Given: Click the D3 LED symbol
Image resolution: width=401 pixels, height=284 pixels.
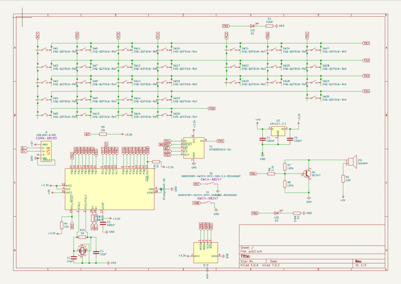Looking at the screenshot, I should click(275, 213).
